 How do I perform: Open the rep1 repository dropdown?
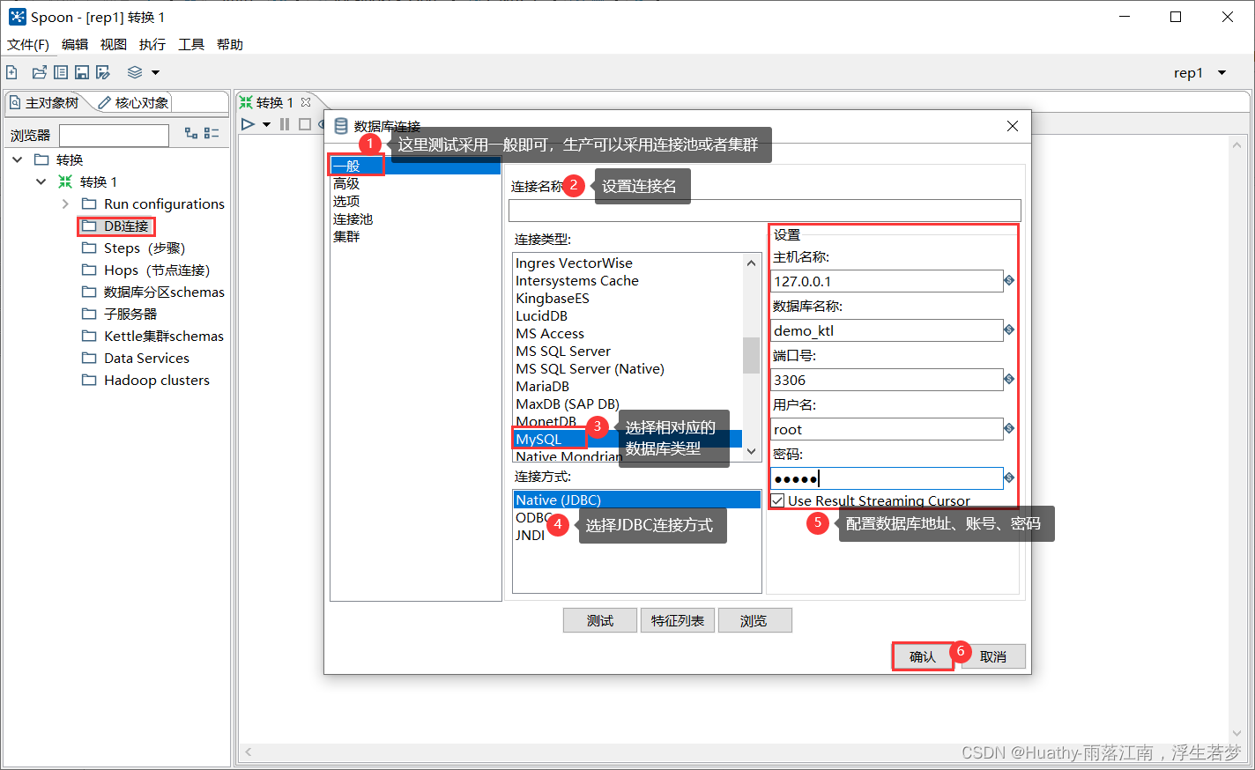tap(1222, 73)
